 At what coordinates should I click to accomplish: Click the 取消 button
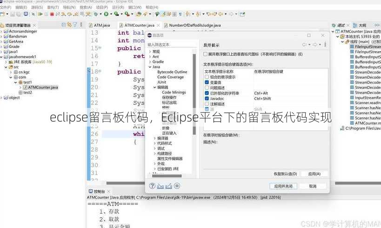[x=313, y=186]
